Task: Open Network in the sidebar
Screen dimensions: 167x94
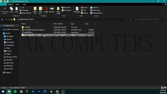Action: click(7, 73)
